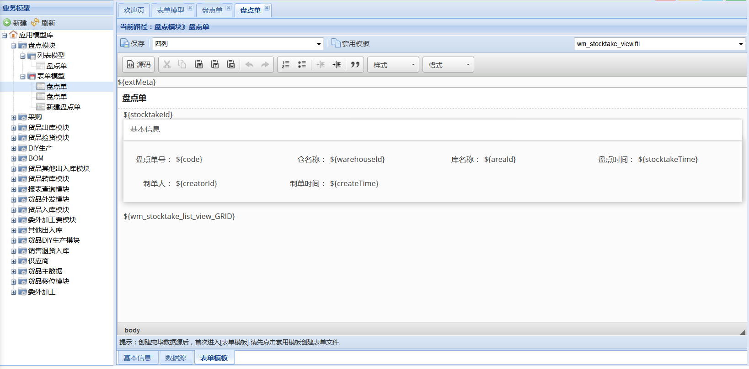Expand the BOM tree node
This screenshot has height=369, width=749.
tap(13, 158)
